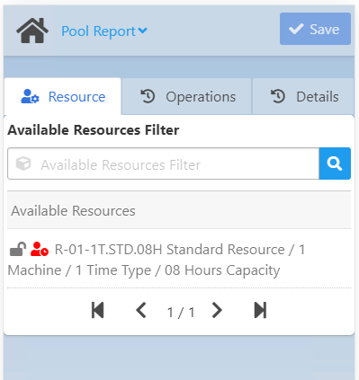Open the Details tab
Image resolution: width=359 pixels, height=380 pixels.
(303, 97)
